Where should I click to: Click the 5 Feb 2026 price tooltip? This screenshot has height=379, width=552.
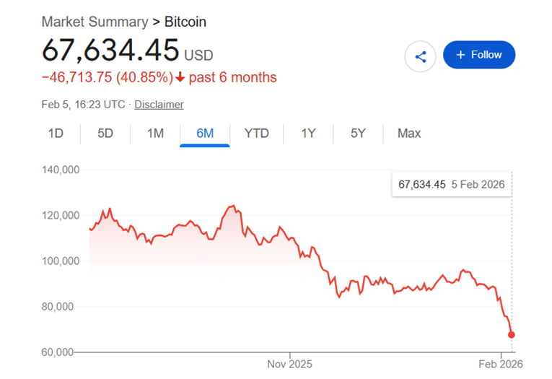(x=451, y=184)
